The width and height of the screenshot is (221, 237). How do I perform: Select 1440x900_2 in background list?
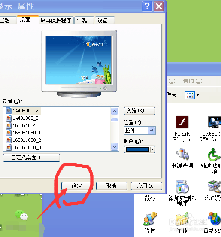(x=25, y=111)
